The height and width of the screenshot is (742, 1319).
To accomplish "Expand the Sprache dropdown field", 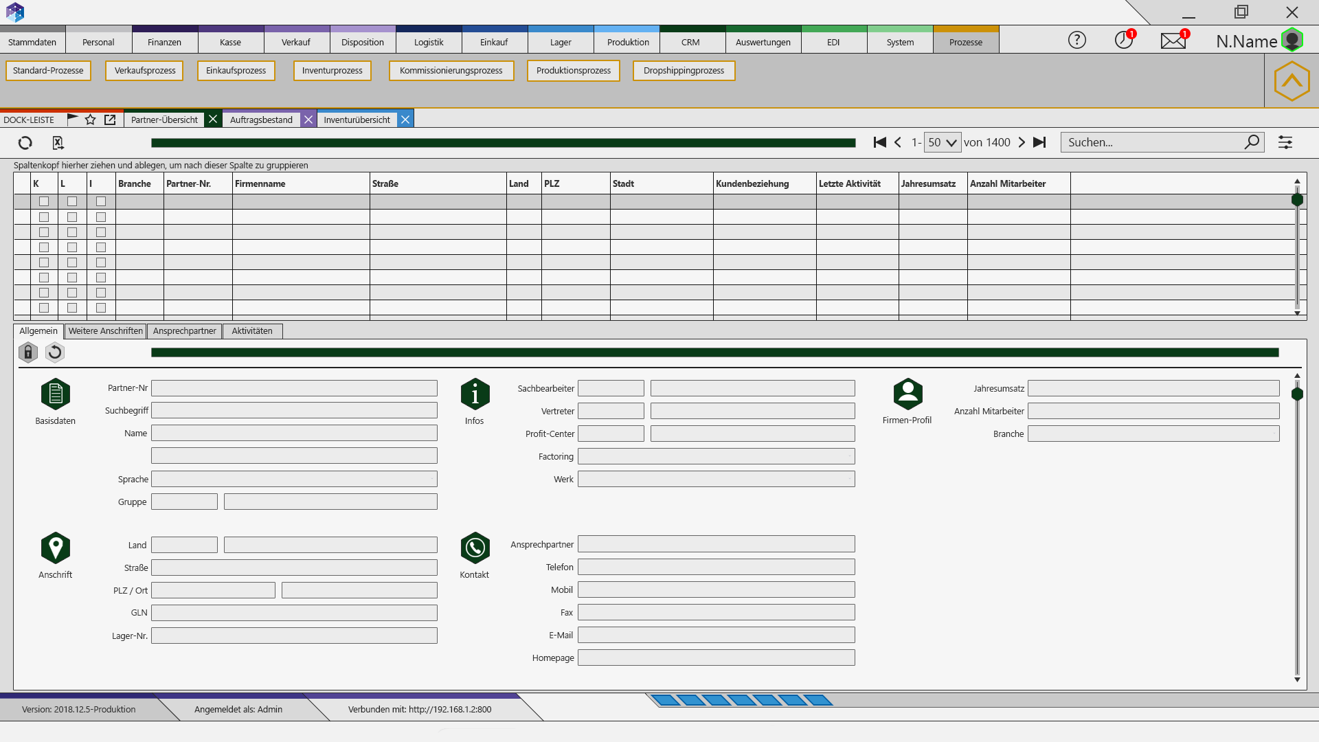I will click(x=432, y=479).
